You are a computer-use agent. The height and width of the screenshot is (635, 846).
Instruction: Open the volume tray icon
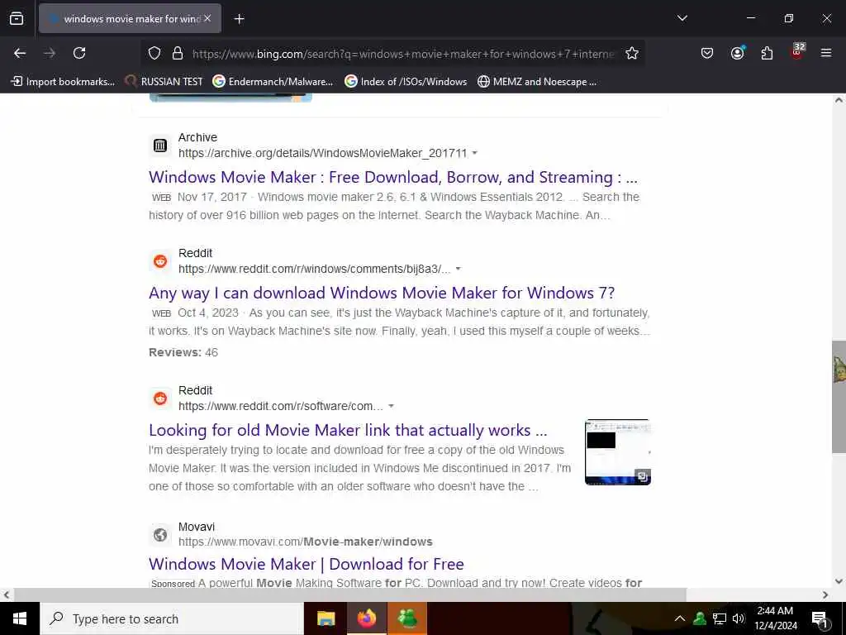point(739,618)
